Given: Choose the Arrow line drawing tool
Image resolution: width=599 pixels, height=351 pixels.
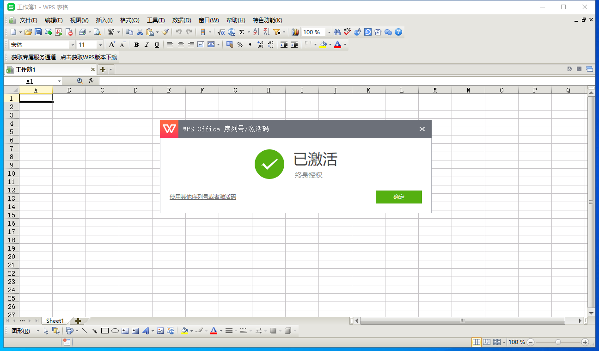Looking at the screenshot, I should [x=95, y=331].
